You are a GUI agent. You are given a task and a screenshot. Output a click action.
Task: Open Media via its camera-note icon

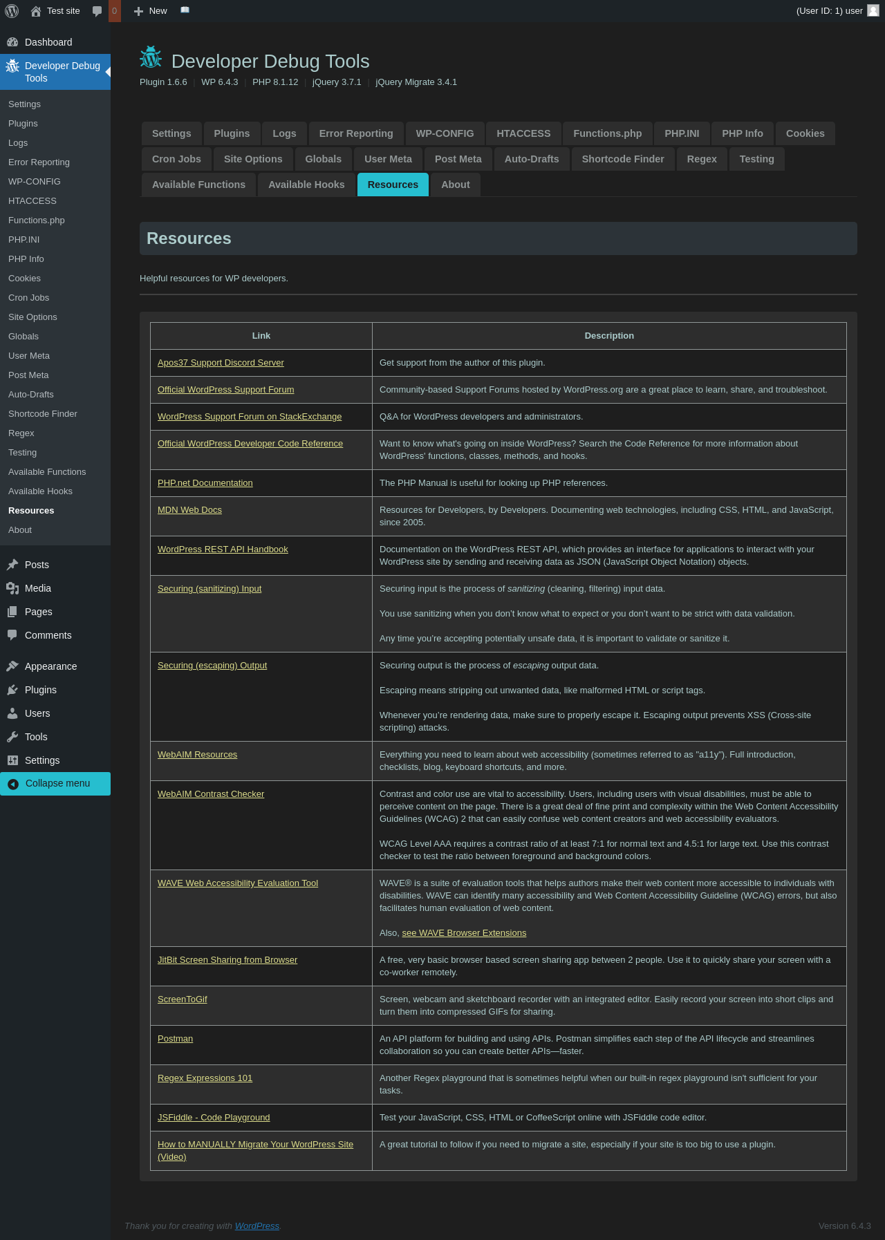click(x=12, y=588)
